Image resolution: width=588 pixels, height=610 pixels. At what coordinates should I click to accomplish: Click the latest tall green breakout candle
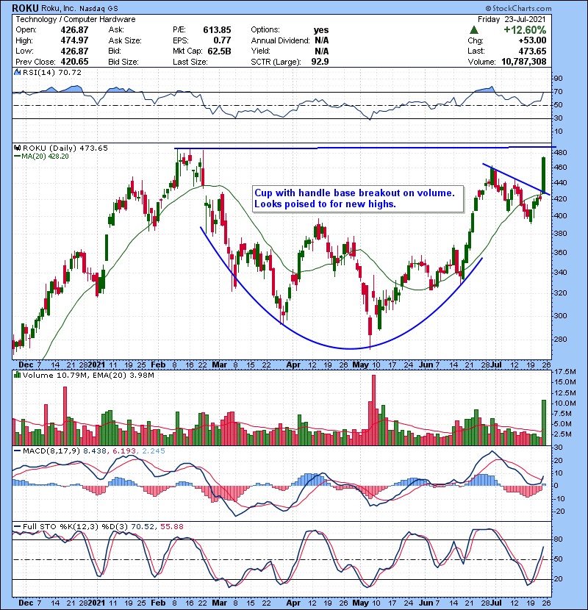(x=544, y=176)
